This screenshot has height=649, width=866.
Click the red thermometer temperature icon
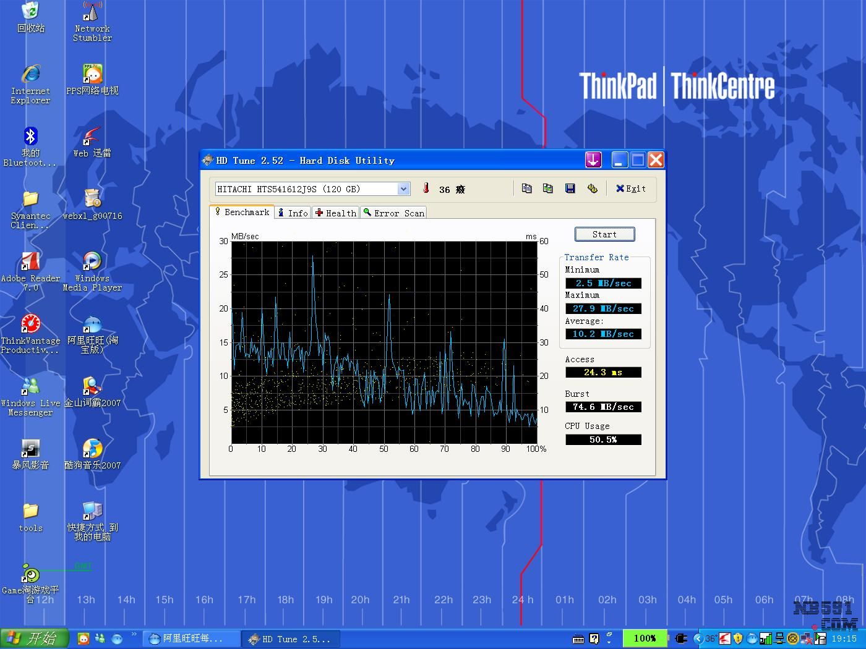pyautogui.click(x=426, y=189)
